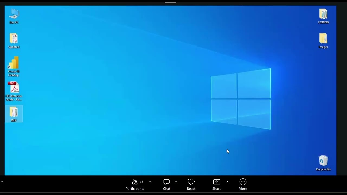Select the Recycle Bin icon

click(323, 163)
